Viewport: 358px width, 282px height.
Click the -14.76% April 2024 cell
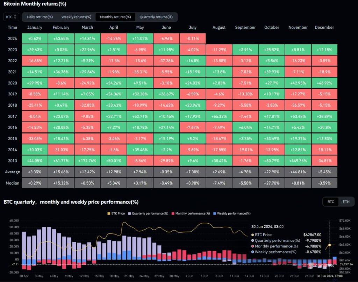114,38
